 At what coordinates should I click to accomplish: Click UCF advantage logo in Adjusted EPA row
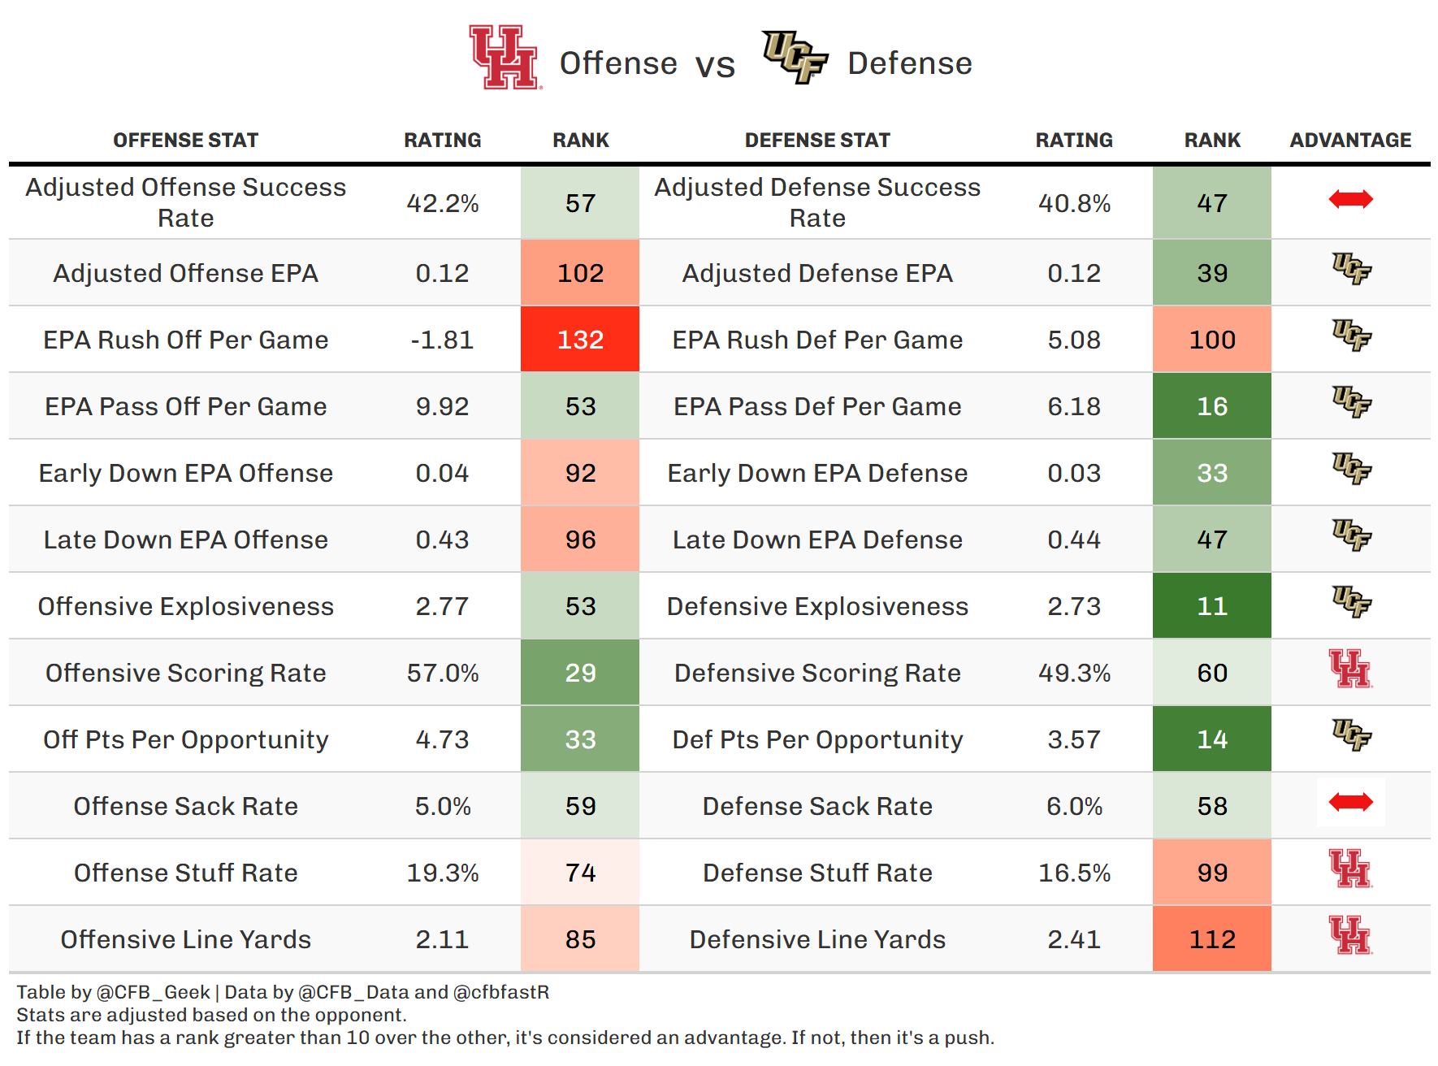tap(1350, 269)
